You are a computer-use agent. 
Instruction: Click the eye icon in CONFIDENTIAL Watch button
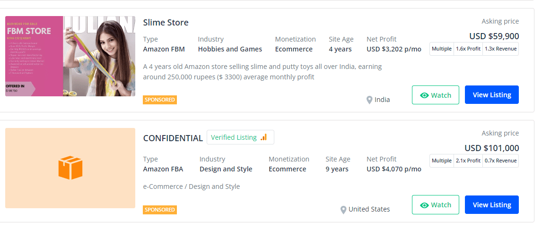click(x=424, y=205)
